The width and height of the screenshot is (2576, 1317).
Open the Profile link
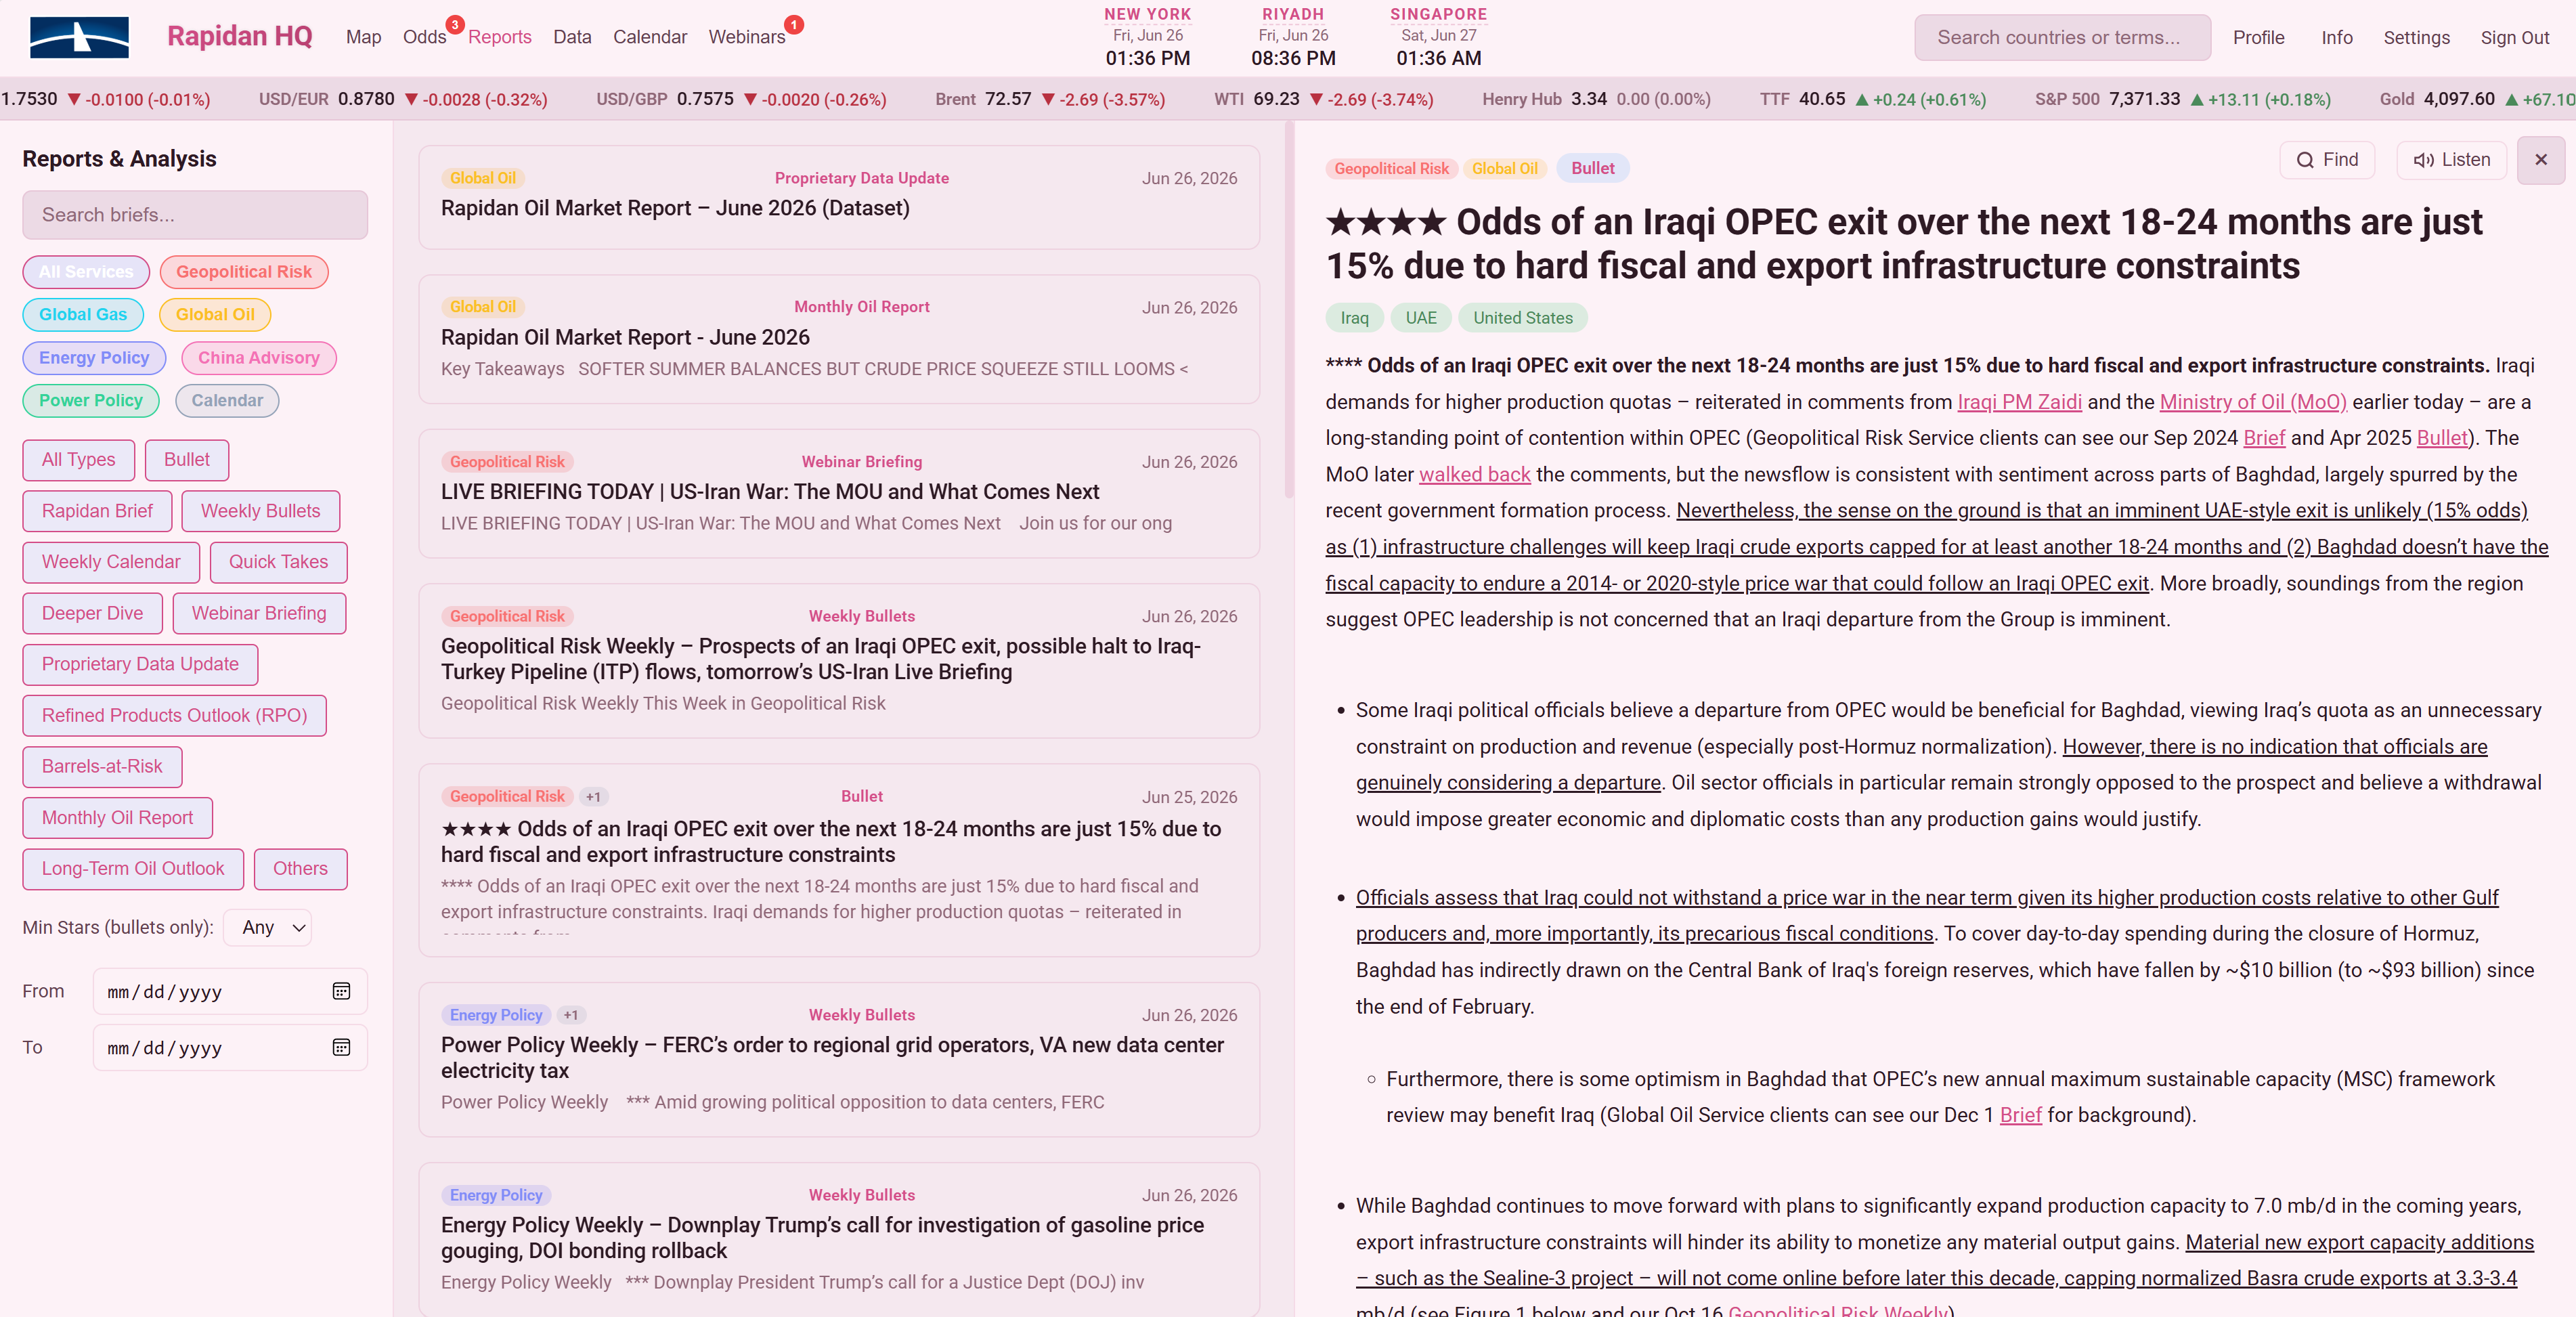click(x=2258, y=38)
